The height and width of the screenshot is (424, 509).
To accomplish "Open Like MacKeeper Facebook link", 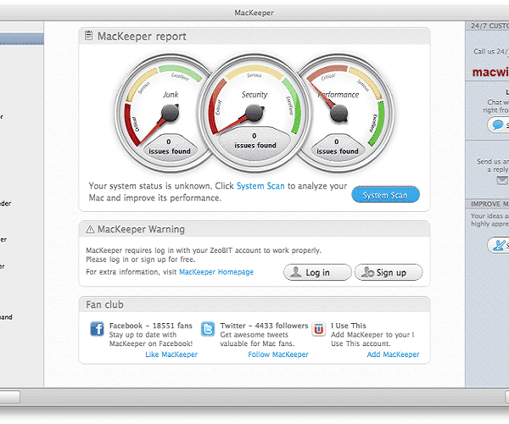I will coord(171,354).
